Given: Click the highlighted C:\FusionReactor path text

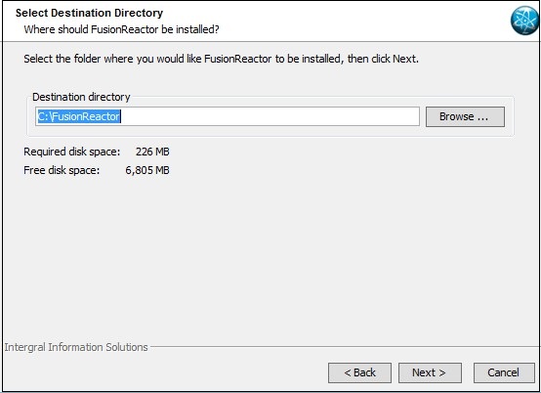Looking at the screenshot, I should click(x=79, y=116).
